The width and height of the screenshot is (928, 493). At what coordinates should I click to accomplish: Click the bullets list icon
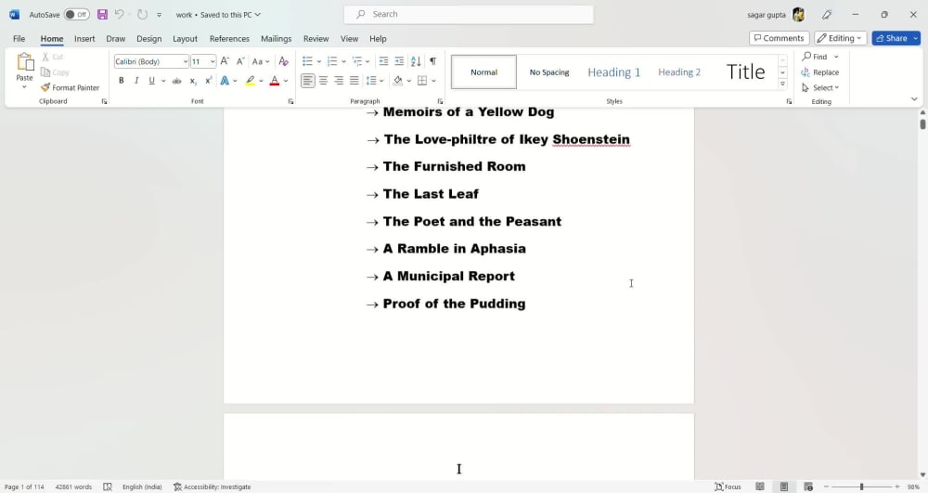307,61
